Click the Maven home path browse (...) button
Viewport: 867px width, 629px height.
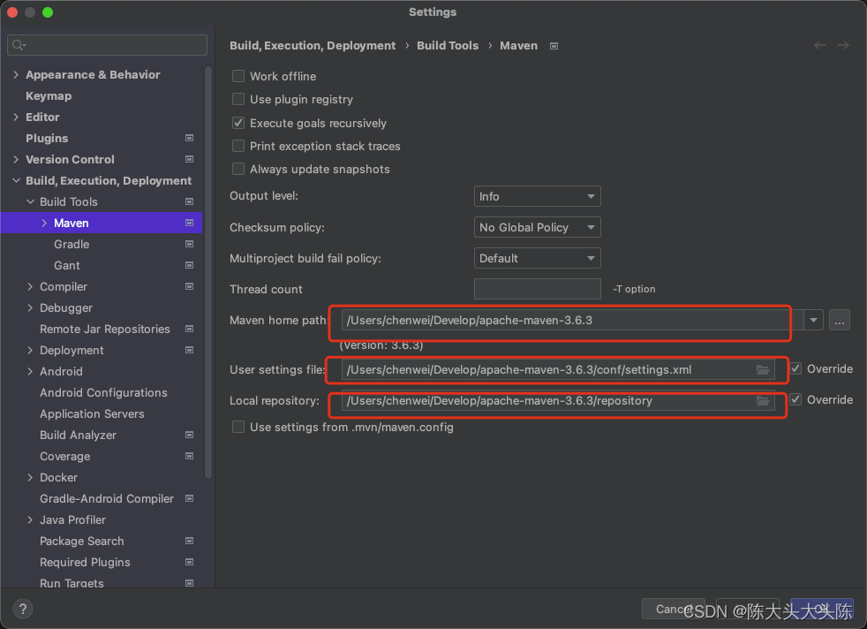[x=839, y=321]
